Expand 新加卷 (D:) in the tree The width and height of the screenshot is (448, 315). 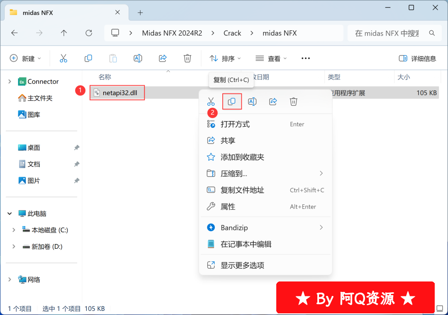pos(14,247)
